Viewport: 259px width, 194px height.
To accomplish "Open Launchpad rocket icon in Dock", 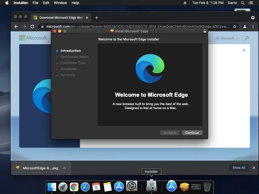I will [x=63, y=187].
